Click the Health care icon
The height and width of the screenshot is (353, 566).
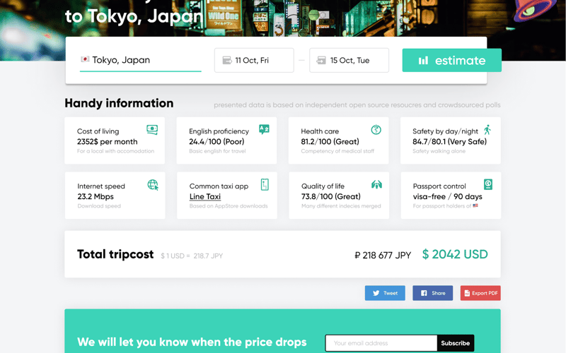pos(376,129)
